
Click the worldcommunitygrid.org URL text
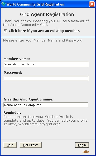click(34, 124)
